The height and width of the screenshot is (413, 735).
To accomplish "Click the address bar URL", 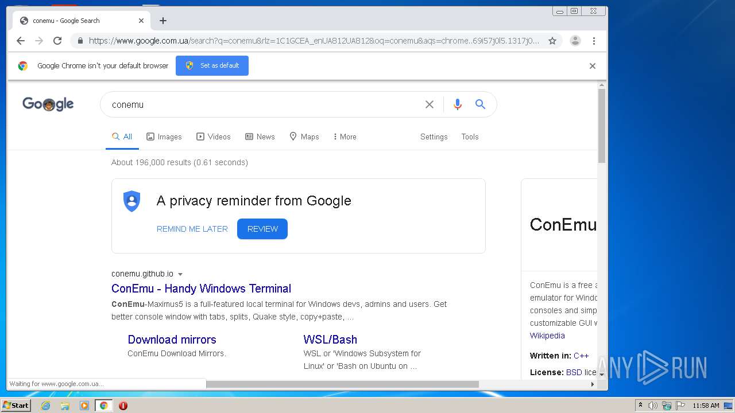I will 314,41.
